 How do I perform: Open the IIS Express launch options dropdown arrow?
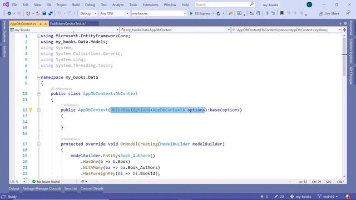pyautogui.click(x=213, y=13)
